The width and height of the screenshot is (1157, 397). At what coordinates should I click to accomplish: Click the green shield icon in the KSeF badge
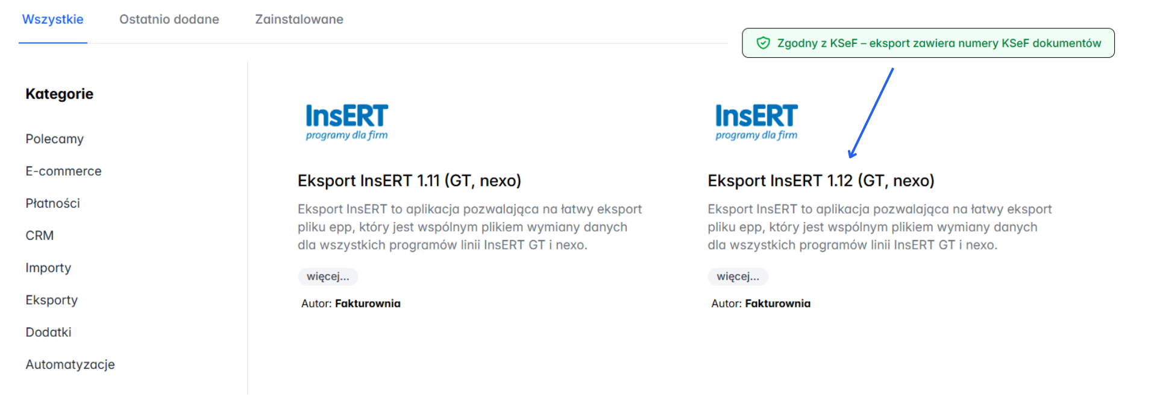(763, 43)
